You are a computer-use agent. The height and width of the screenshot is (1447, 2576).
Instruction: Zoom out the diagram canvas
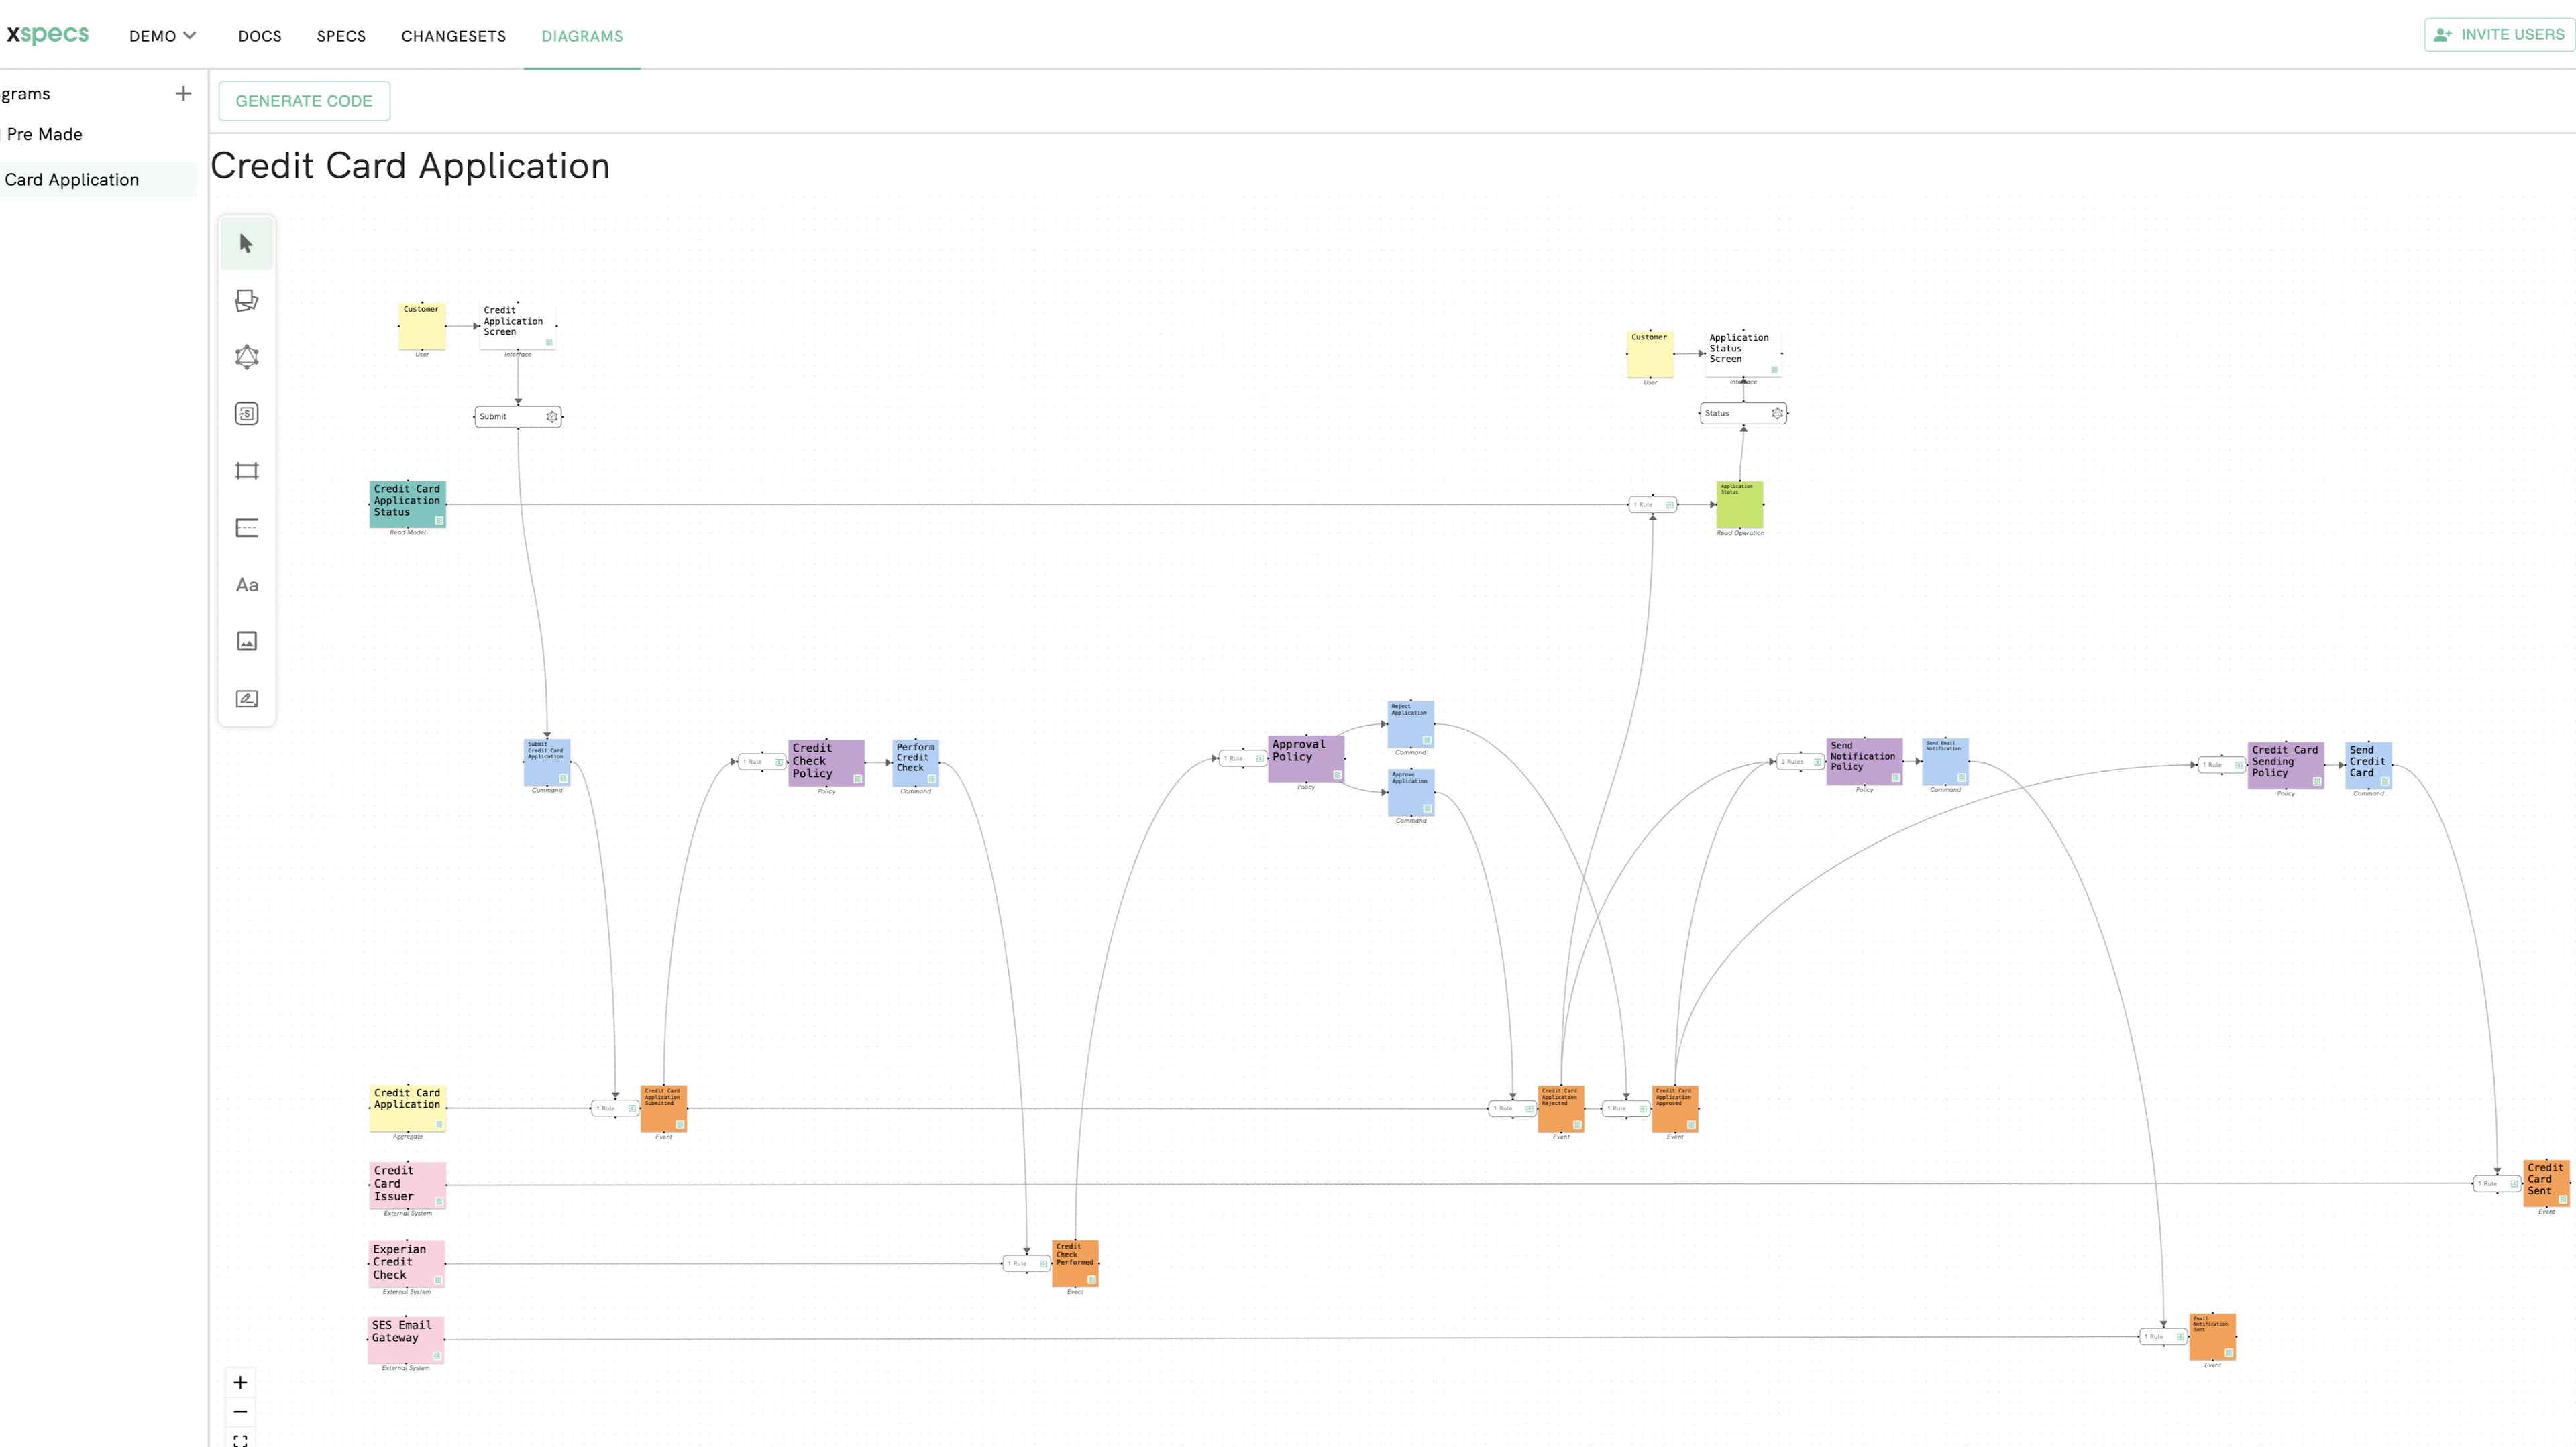(240, 1412)
